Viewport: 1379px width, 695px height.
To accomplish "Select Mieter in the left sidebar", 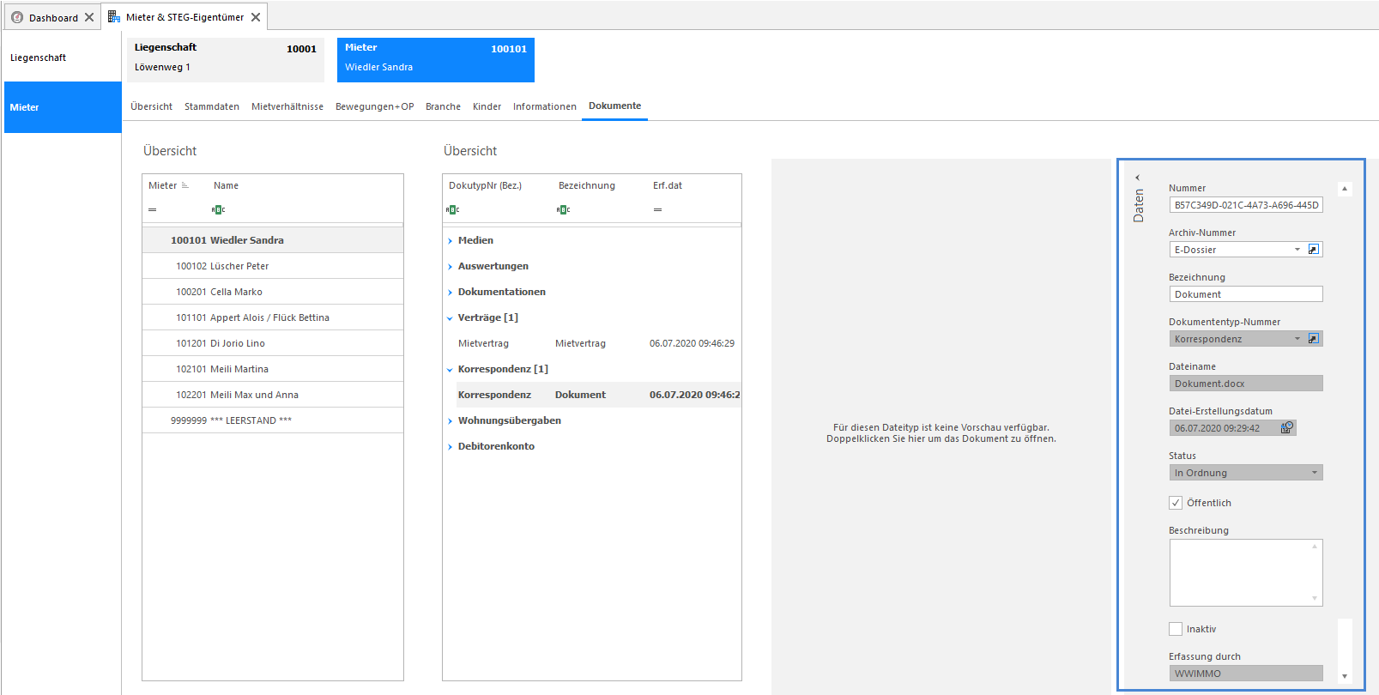I will pyautogui.click(x=63, y=107).
